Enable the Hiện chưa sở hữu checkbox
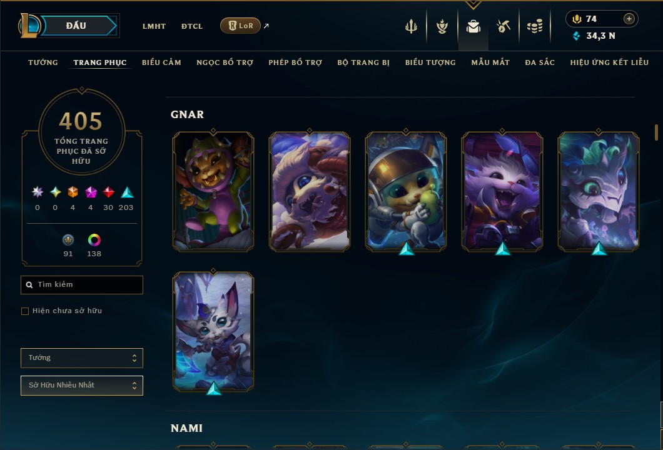This screenshot has width=663, height=450. (25, 311)
